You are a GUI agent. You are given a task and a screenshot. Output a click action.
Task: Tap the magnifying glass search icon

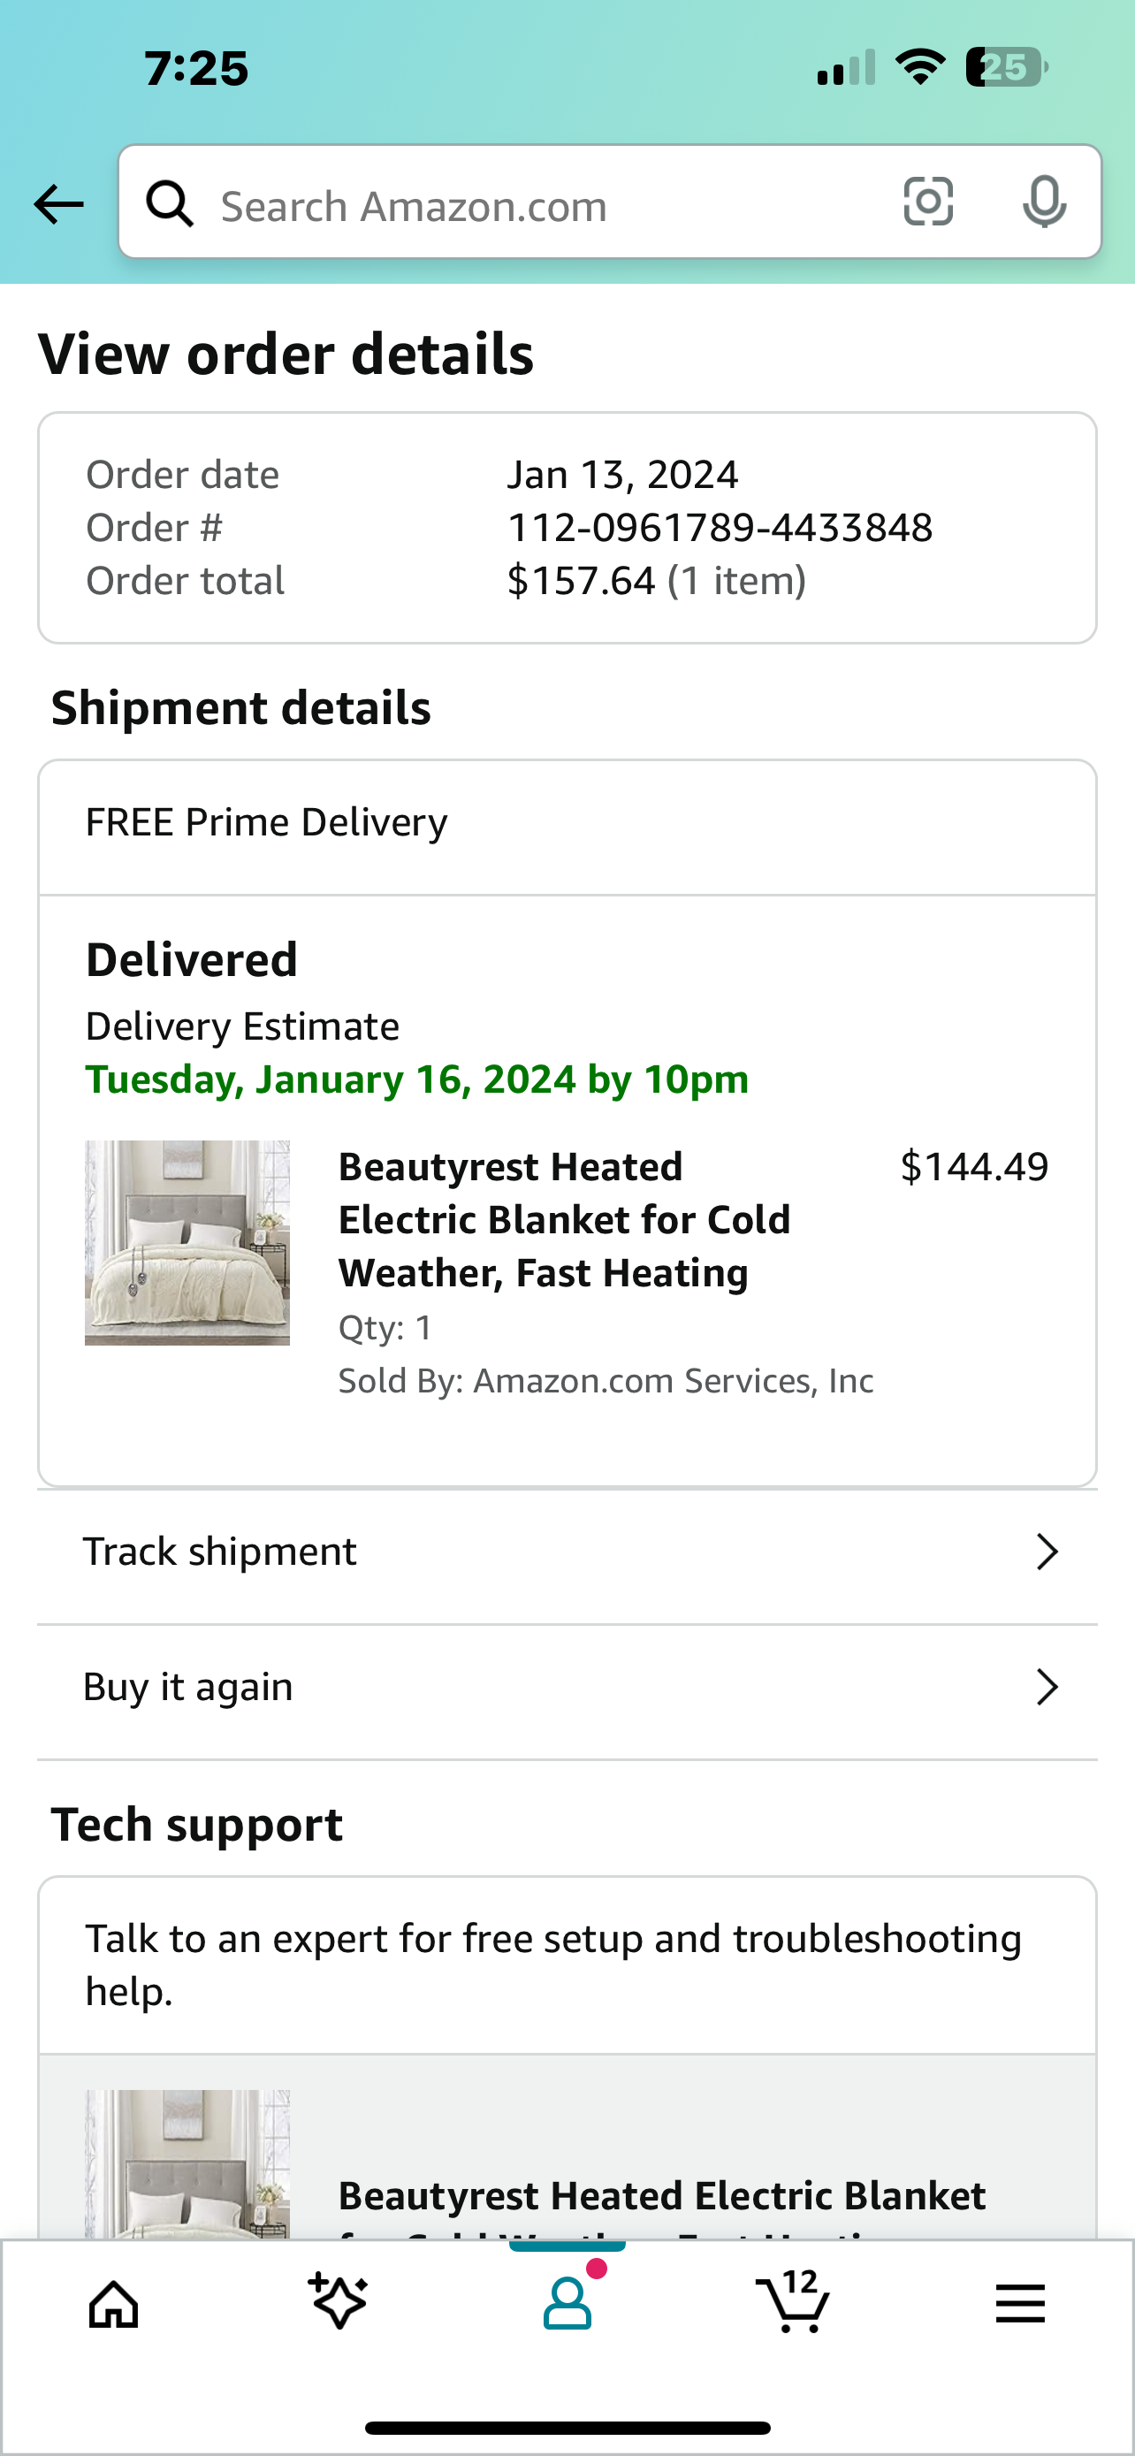point(170,204)
